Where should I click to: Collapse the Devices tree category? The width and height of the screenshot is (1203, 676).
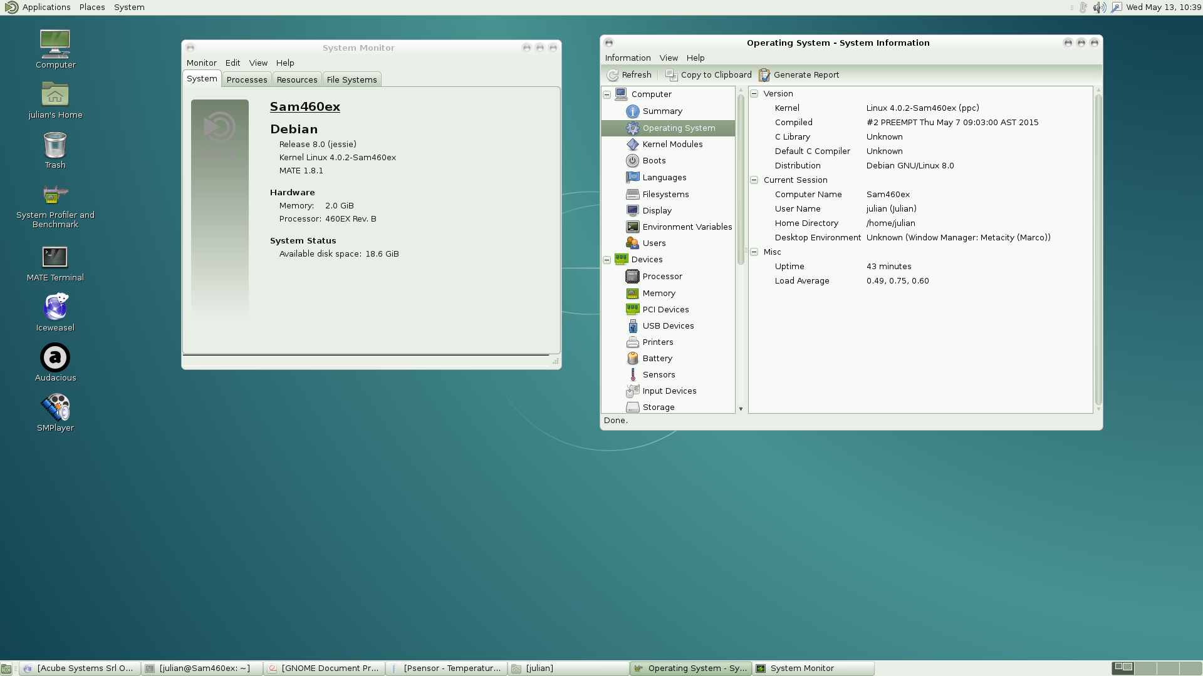[x=607, y=260]
